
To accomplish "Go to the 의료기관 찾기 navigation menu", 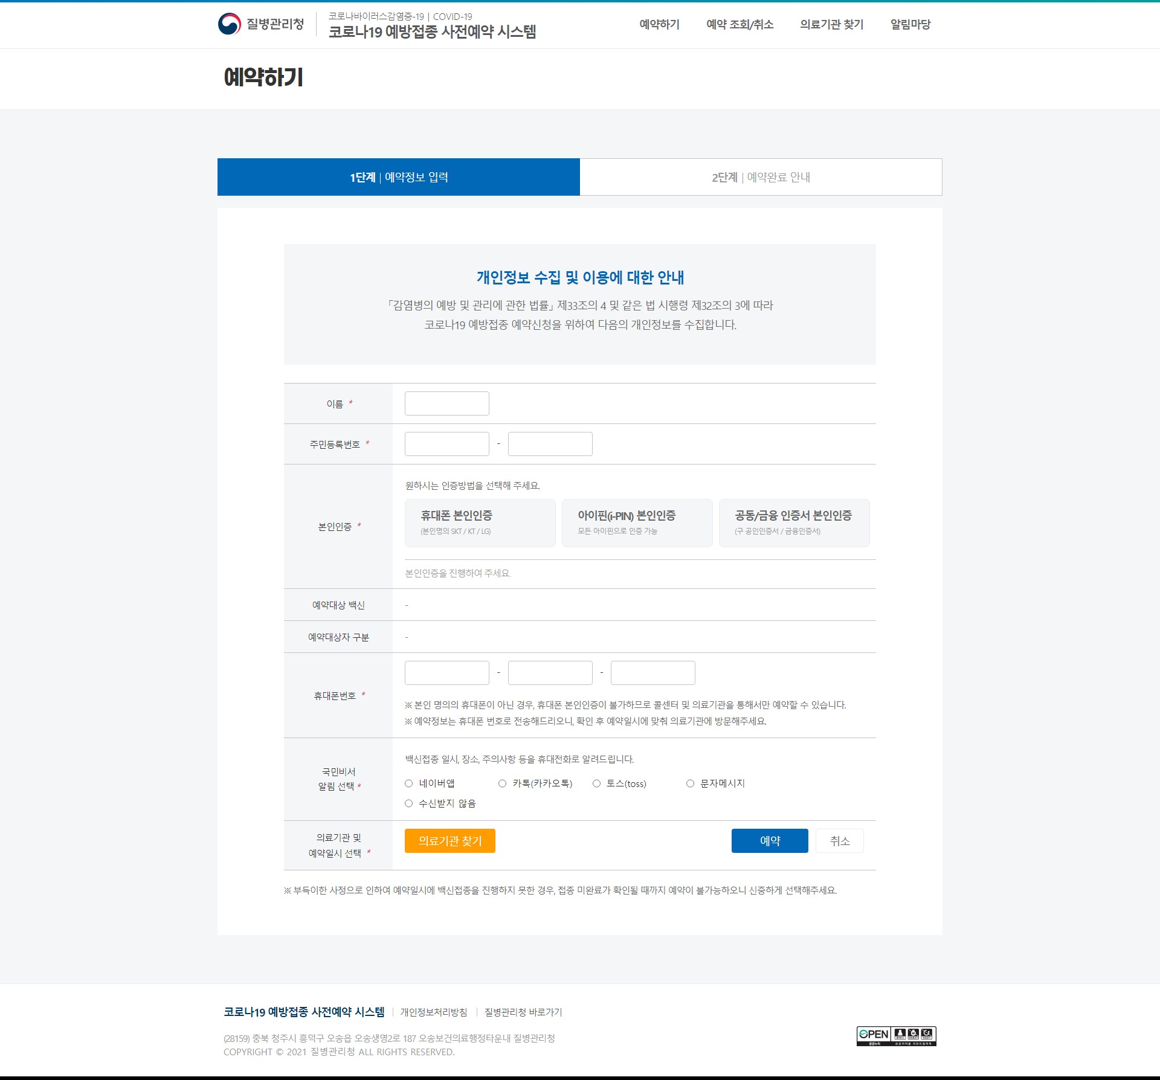I will coord(831,25).
